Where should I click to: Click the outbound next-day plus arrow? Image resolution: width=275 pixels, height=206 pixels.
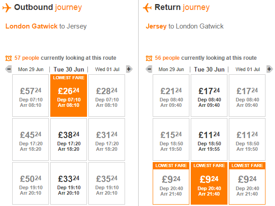129,69
